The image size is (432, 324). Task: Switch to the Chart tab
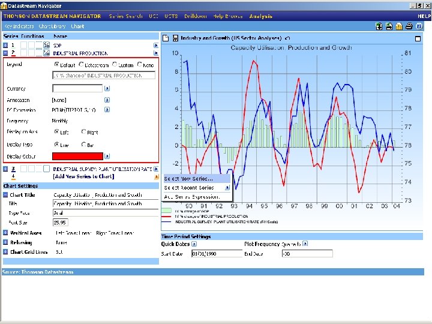coord(77,26)
